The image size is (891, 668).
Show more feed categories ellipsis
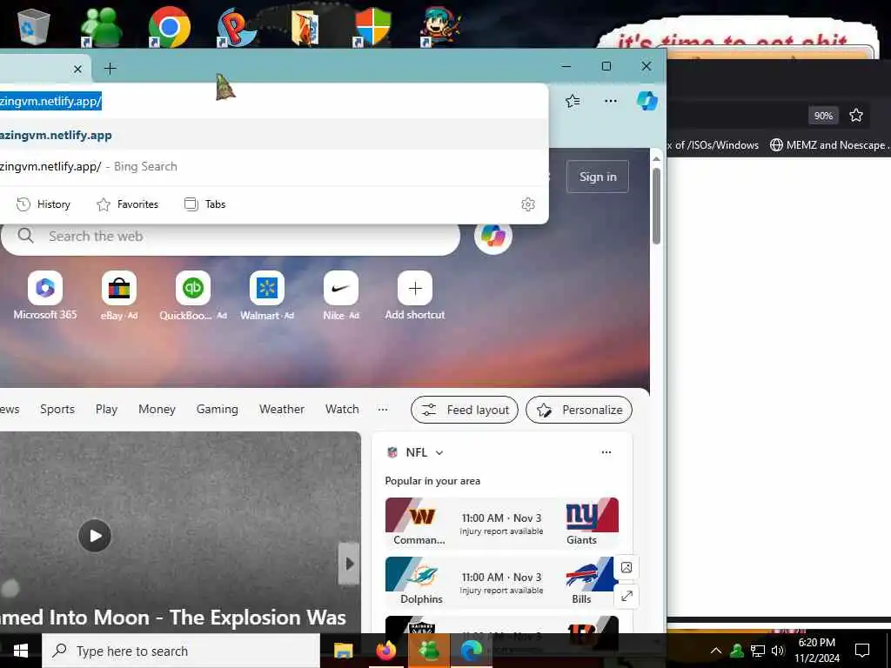pyautogui.click(x=383, y=410)
